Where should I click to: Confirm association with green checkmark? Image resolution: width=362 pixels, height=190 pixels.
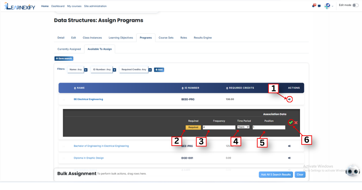click(x=291, y=123)
